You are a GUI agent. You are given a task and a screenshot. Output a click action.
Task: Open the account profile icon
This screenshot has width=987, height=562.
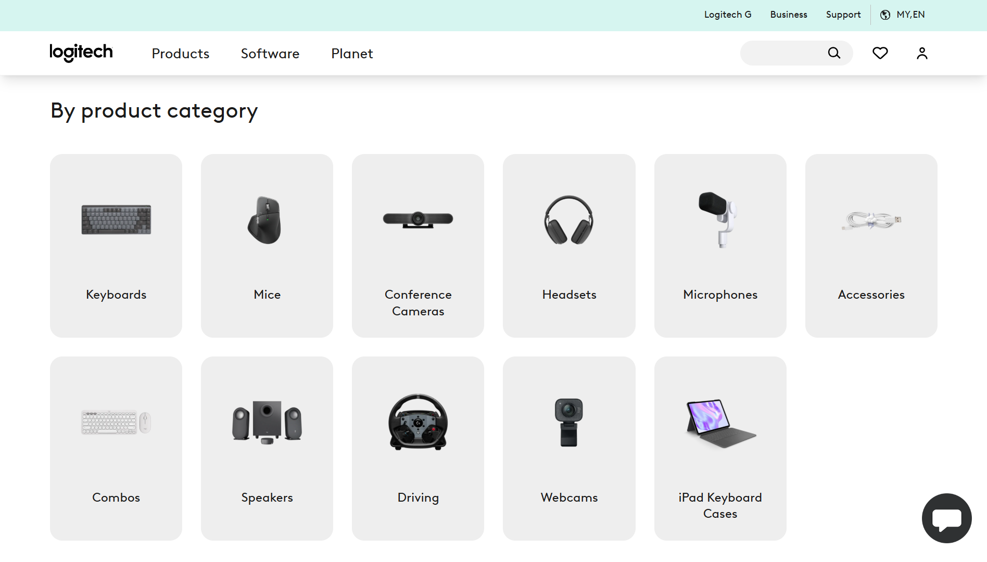click(x=921, y=53)
